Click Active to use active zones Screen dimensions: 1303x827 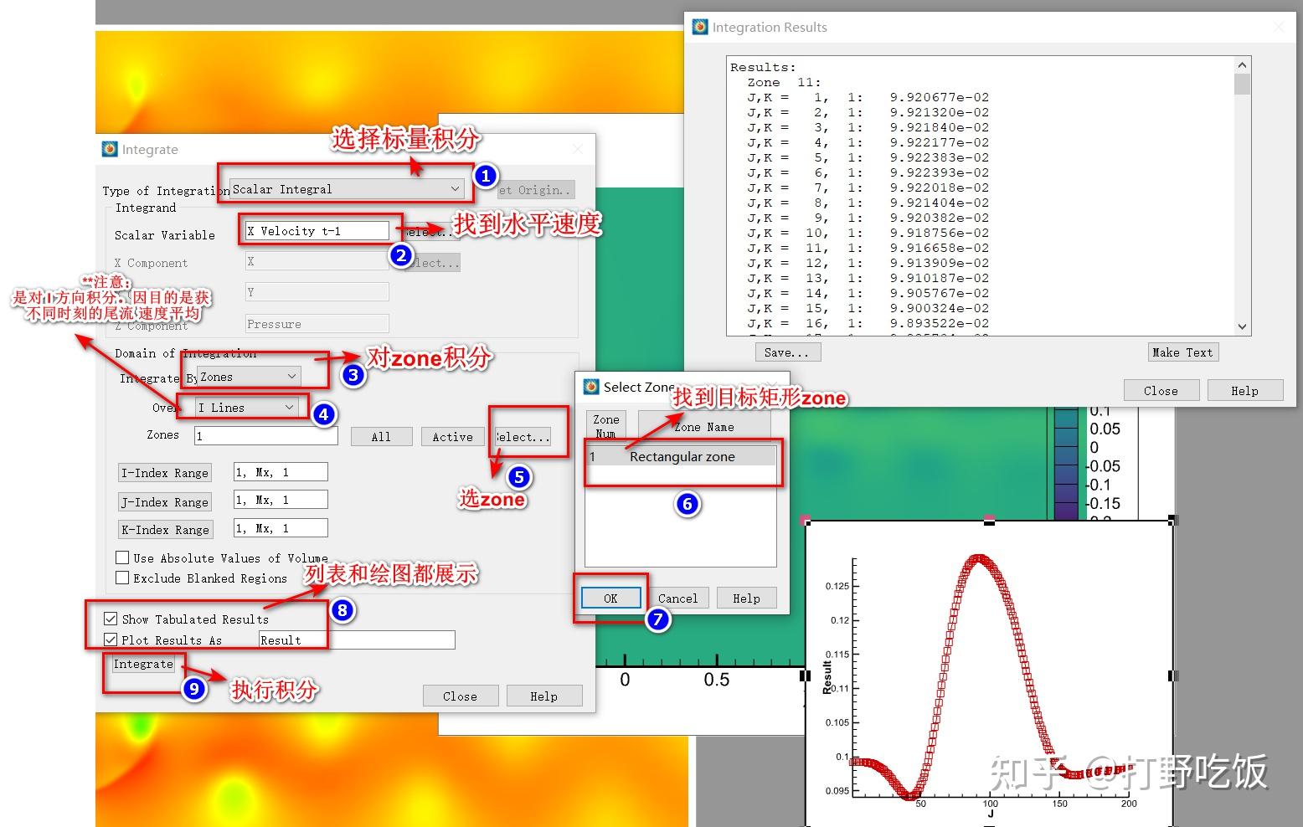click(452, 436)
